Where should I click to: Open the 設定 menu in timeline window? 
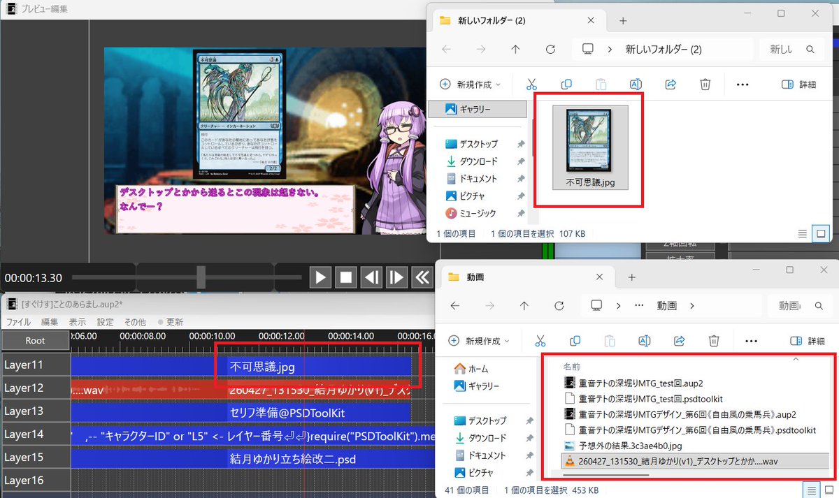(106, 322)
